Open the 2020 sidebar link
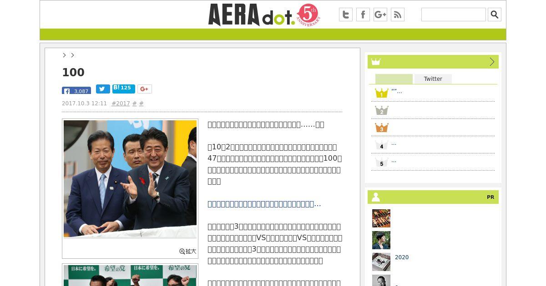This screenshot has height=286, width=546. pos(402,257)
